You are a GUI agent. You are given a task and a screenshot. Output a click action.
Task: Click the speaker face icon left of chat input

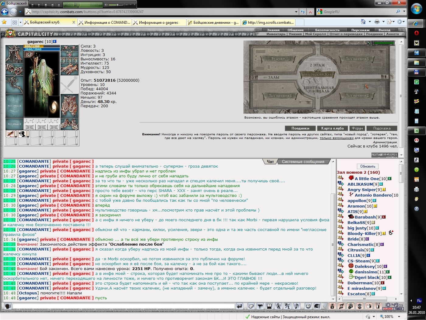tap(7, 306)
